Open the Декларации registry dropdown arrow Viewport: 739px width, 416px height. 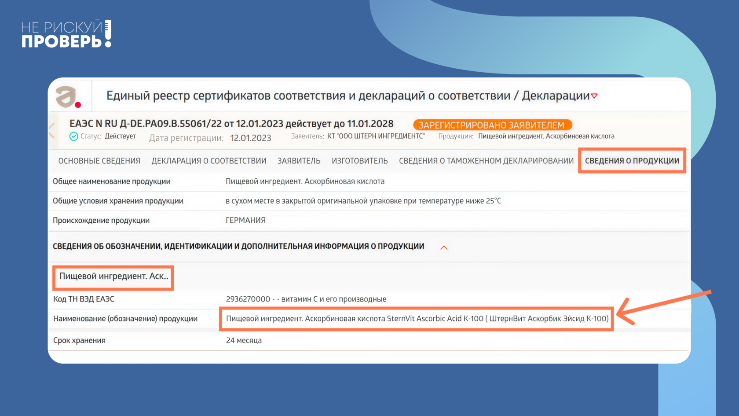[x=594, y=96]
